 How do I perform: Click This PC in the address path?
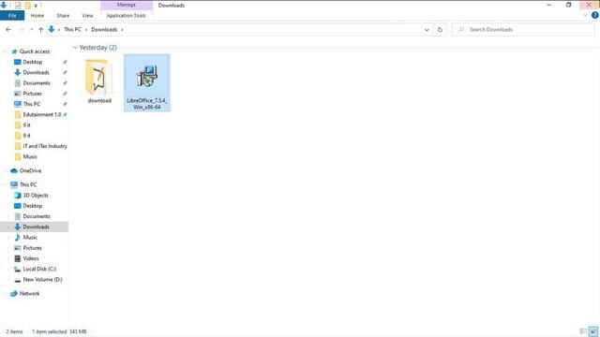(72, 29)
